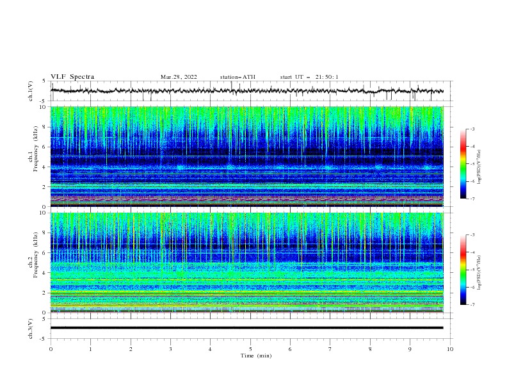The width and height of the screenshot is (507, 392).
Task: Click the "ch.3(V)" axis label
Action: pyautogui.click(x=31, y=329)
